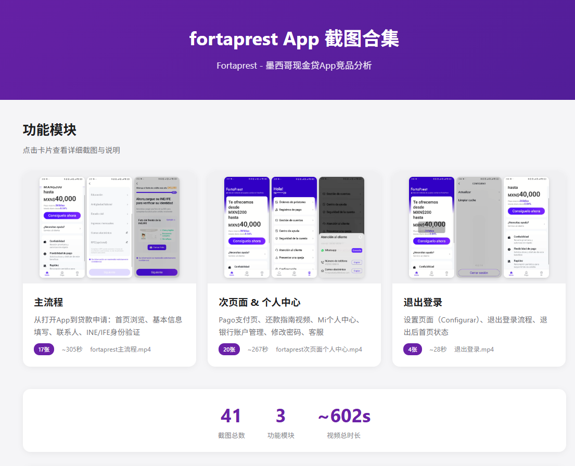Click the 主流程 card description text

pyautogui.click(x=108, y=326)
